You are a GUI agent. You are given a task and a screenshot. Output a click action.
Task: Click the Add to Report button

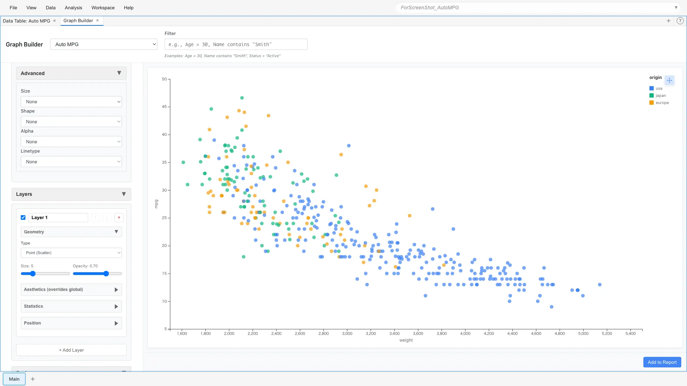click(662, 362)
